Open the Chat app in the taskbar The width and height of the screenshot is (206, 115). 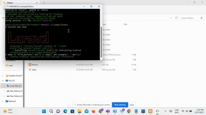pos(58,111)
